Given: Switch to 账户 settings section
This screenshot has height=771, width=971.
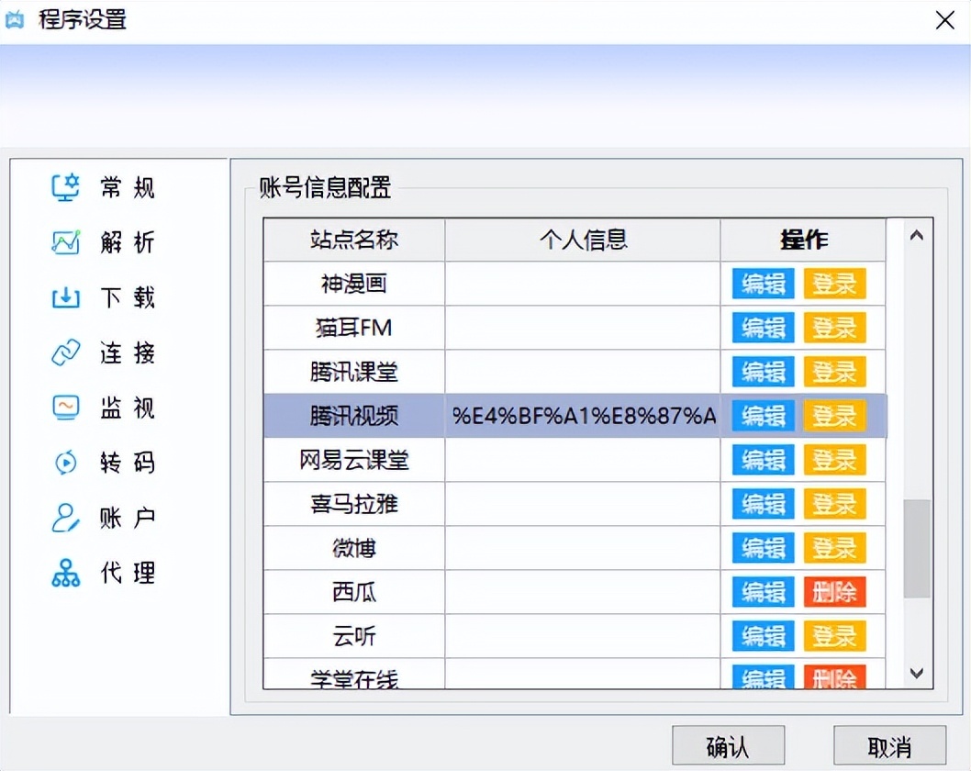Looking at the screenshot, I should 128,518.
